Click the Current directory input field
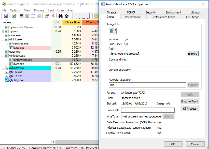The height and width of the screenshot is (149, 209). point(154,74)
